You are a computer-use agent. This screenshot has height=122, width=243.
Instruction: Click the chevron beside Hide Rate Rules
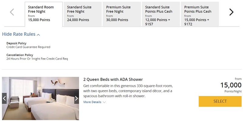tap(38, 35)
